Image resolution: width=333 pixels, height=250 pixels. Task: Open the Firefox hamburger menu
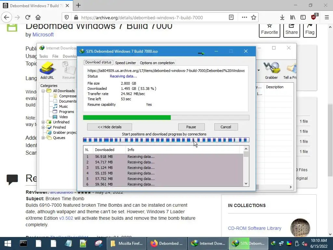[327, 18]
